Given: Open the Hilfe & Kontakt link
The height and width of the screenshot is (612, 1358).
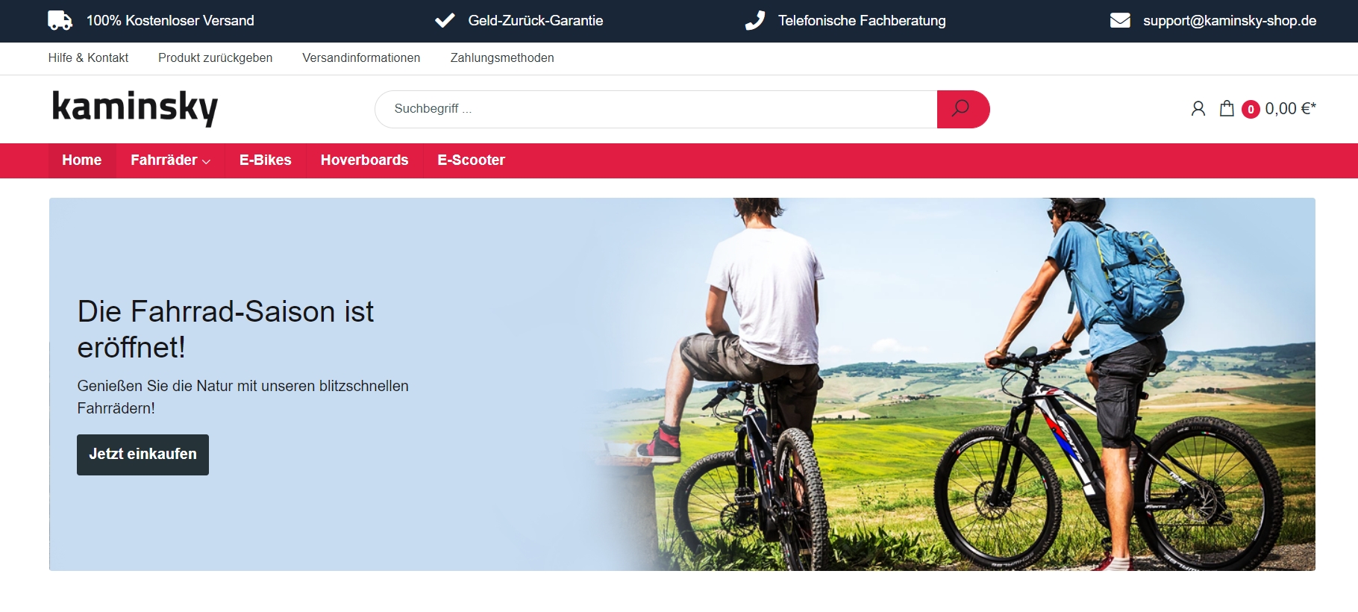Looking at the screenshot, I should click(88, 58).
